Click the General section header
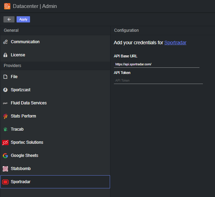Screen dimensions: 215x197 click(x=11, y=30)
